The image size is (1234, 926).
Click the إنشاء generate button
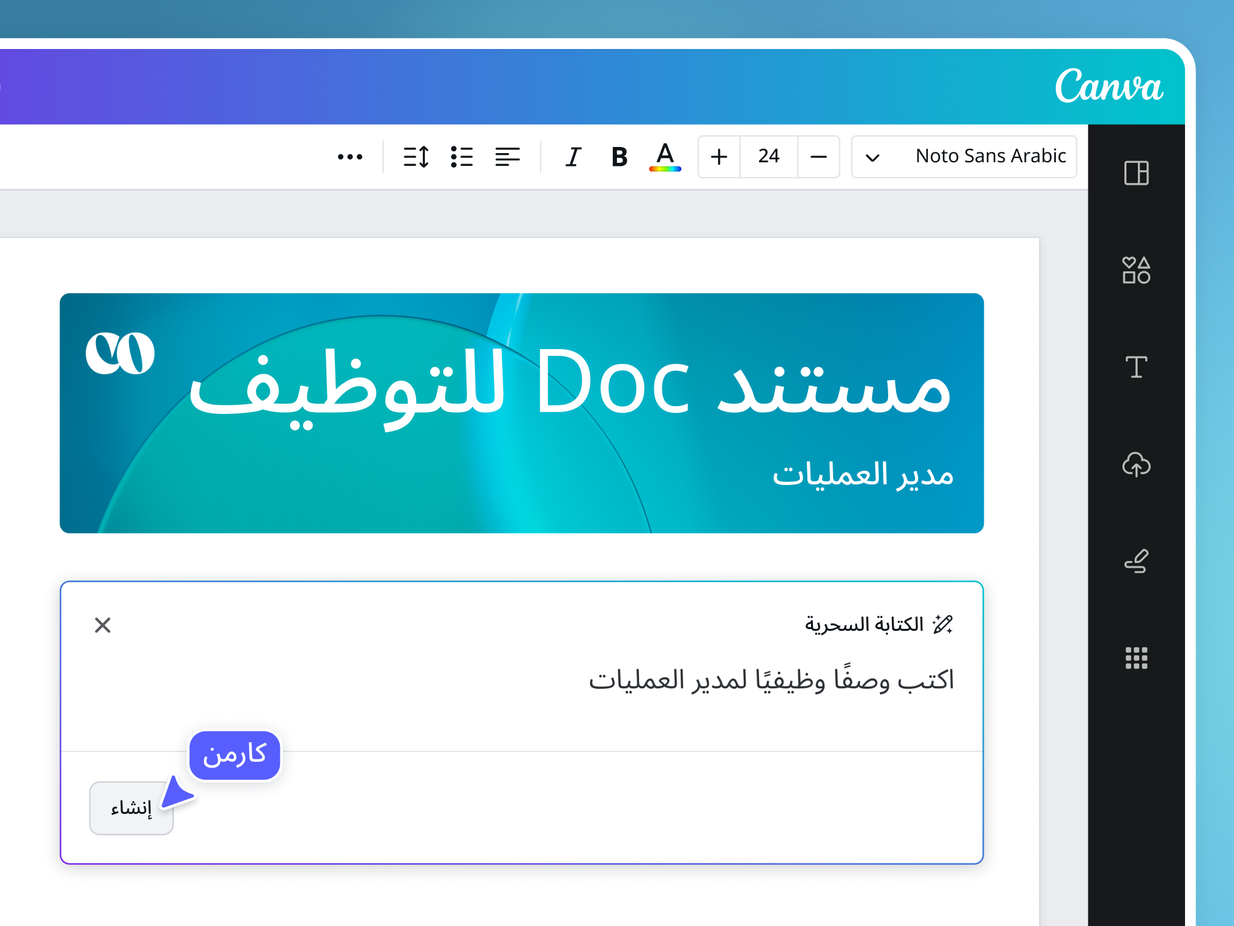(x=131, y=808)
